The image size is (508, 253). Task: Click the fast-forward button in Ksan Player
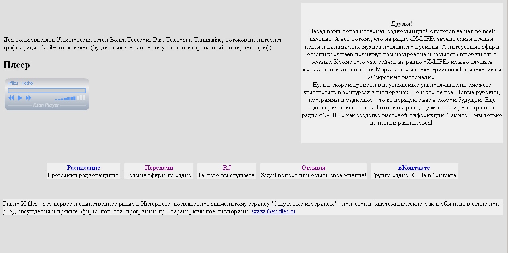click(x=28, y=98)
